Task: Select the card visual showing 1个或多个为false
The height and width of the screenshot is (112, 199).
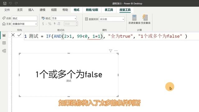Action: (69, 75)
